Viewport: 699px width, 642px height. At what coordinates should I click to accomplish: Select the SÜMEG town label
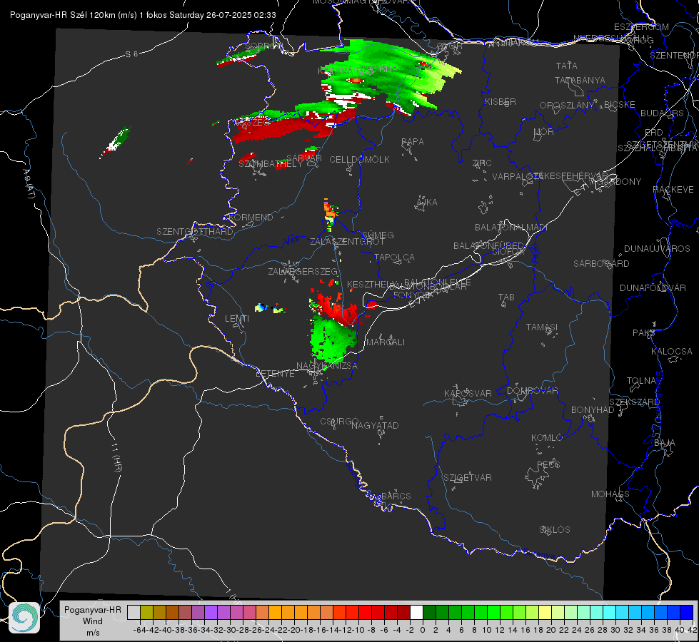[378, 235]
